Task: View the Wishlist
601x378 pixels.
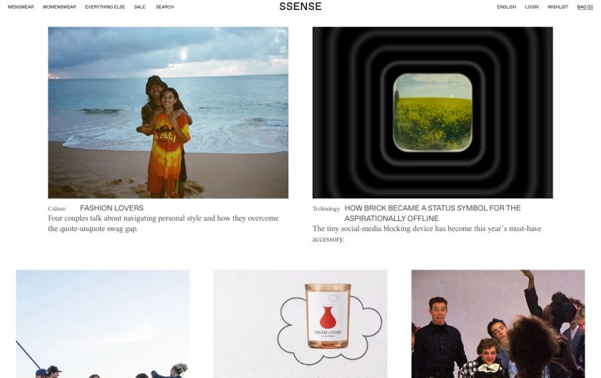Action: tap(557, 7)
